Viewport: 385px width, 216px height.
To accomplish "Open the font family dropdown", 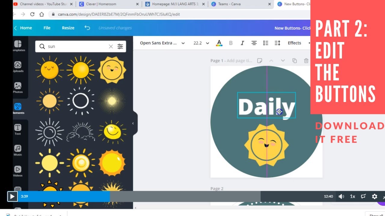I will point(162,43).
